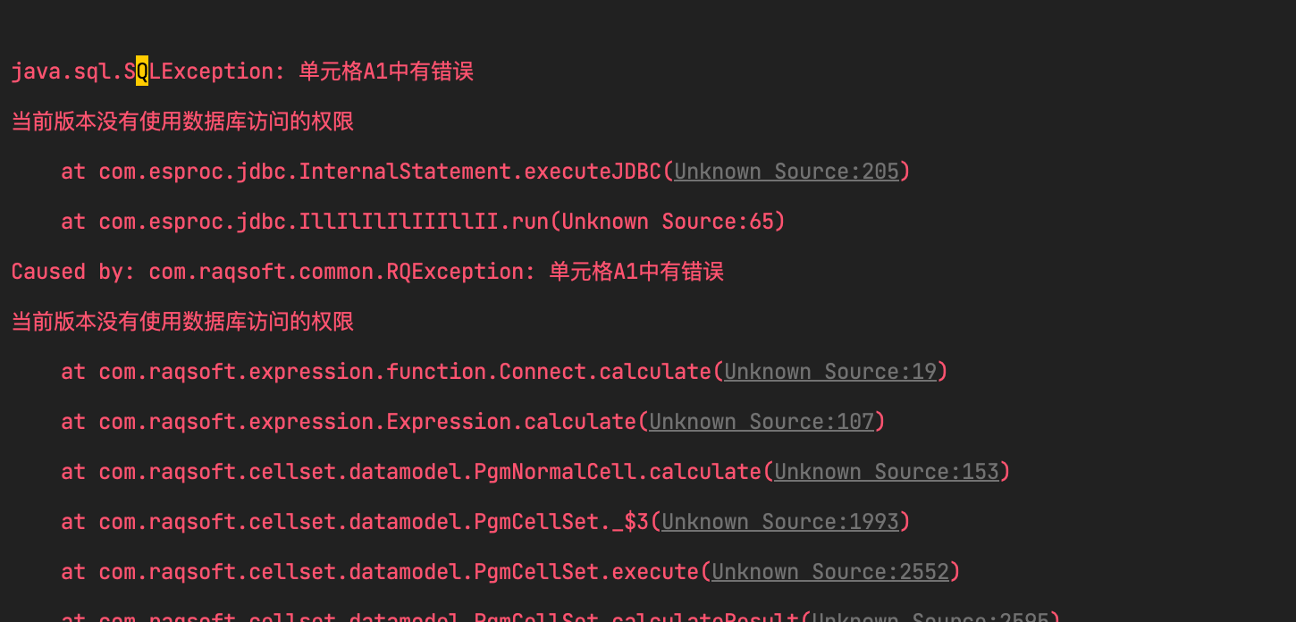
Task: Click the Unknown Source:19 link
Action: [829, 372]
